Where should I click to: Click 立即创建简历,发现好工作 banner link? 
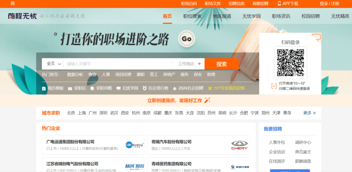point(175,101)
